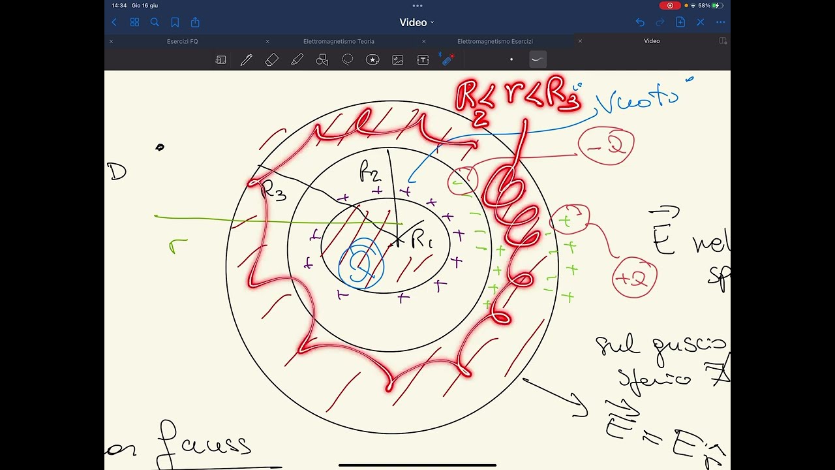Viewport: 835px width, 470px height.
Task: Close the Elettromagnetismo Esercizi tab
Action: coord(424,41)
